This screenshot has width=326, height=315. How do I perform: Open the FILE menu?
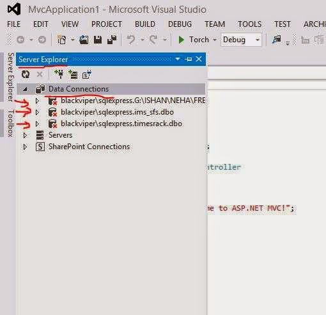[13, 24]
